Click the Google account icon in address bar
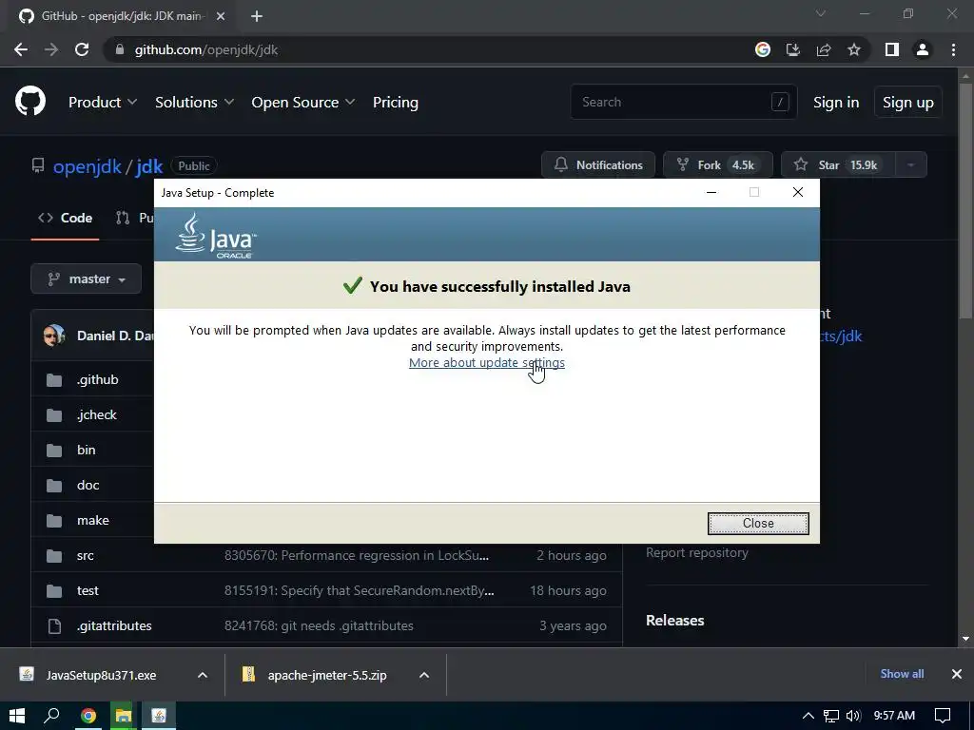 tap(763, 49)
